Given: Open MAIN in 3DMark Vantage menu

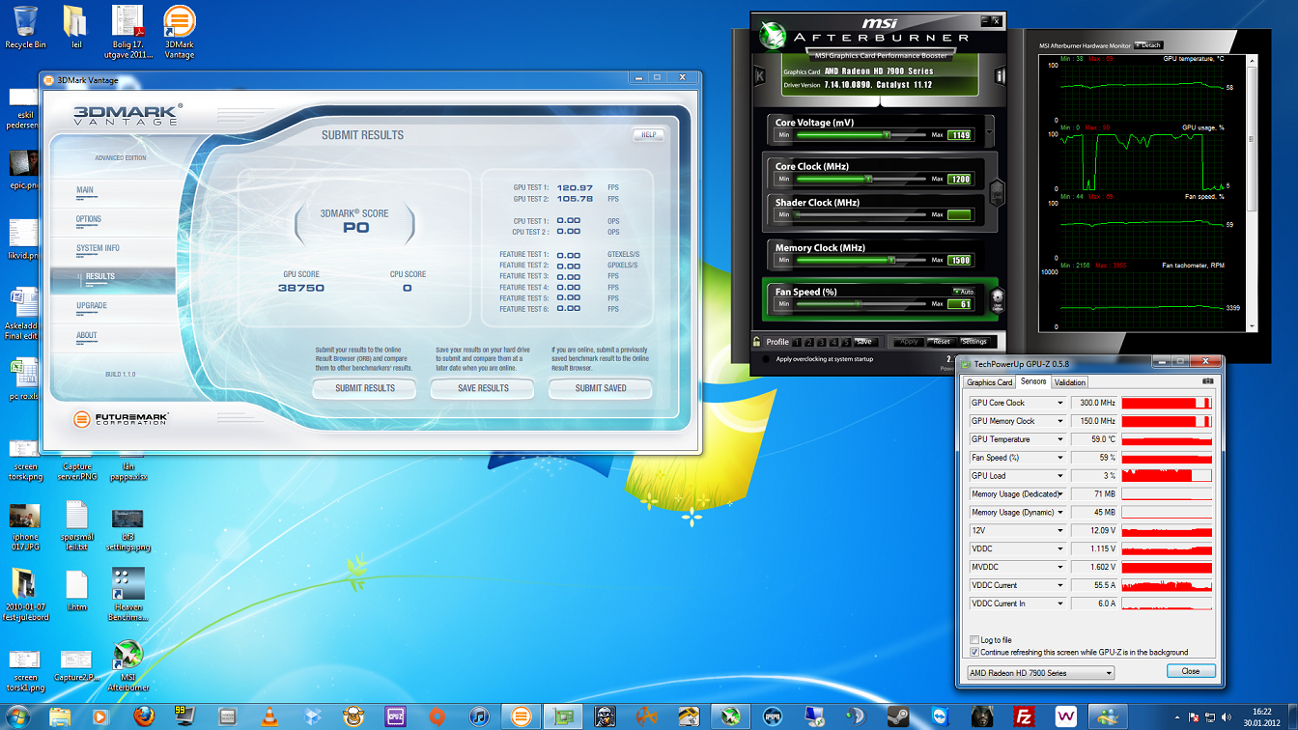Looking at the screenshot, I should coord(112,191).
